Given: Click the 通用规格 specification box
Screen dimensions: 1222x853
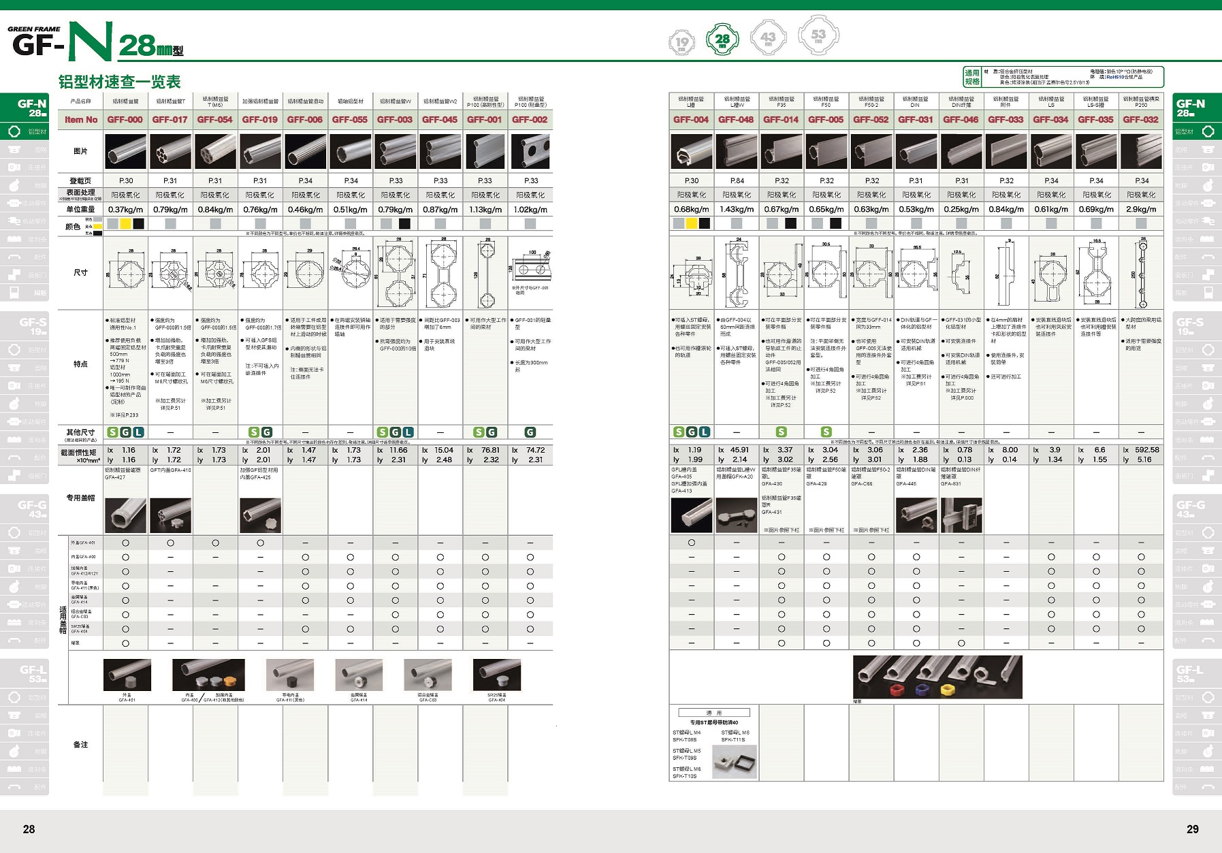Looking at the screenshot, I should (x=1063, y=77).
